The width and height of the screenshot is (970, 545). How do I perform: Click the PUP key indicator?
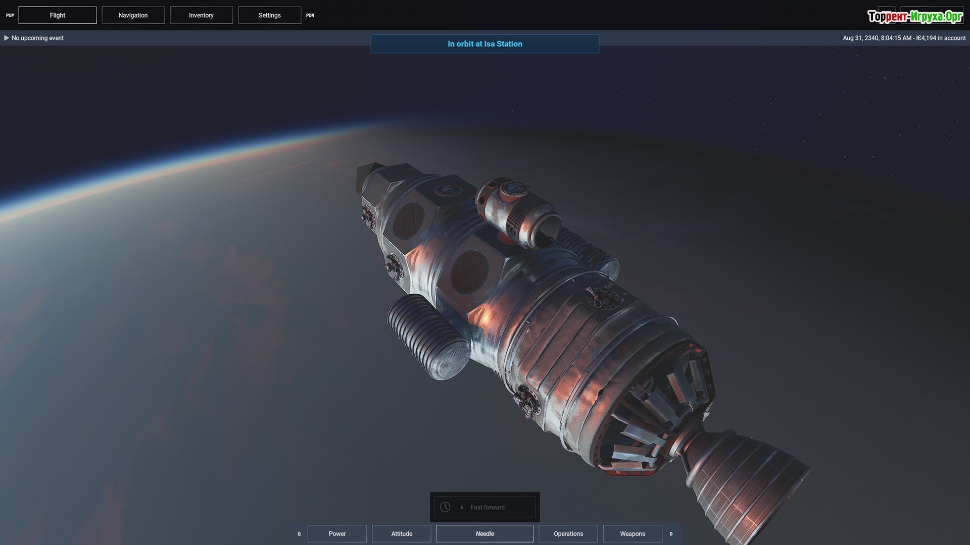10,15
